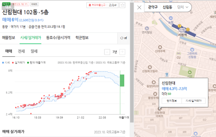
Task: Click the 8억 y-axis label
Action: 10,71
